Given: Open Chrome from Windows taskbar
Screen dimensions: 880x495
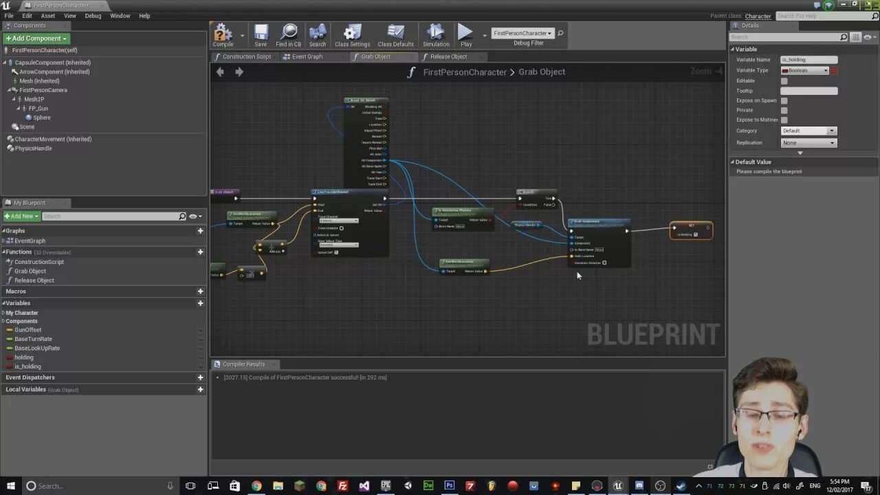Looking at the screenshot, I should [256, 486].
